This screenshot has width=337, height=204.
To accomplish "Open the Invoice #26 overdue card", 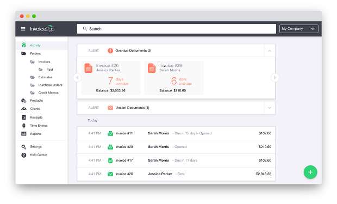I will click(111, 78).
